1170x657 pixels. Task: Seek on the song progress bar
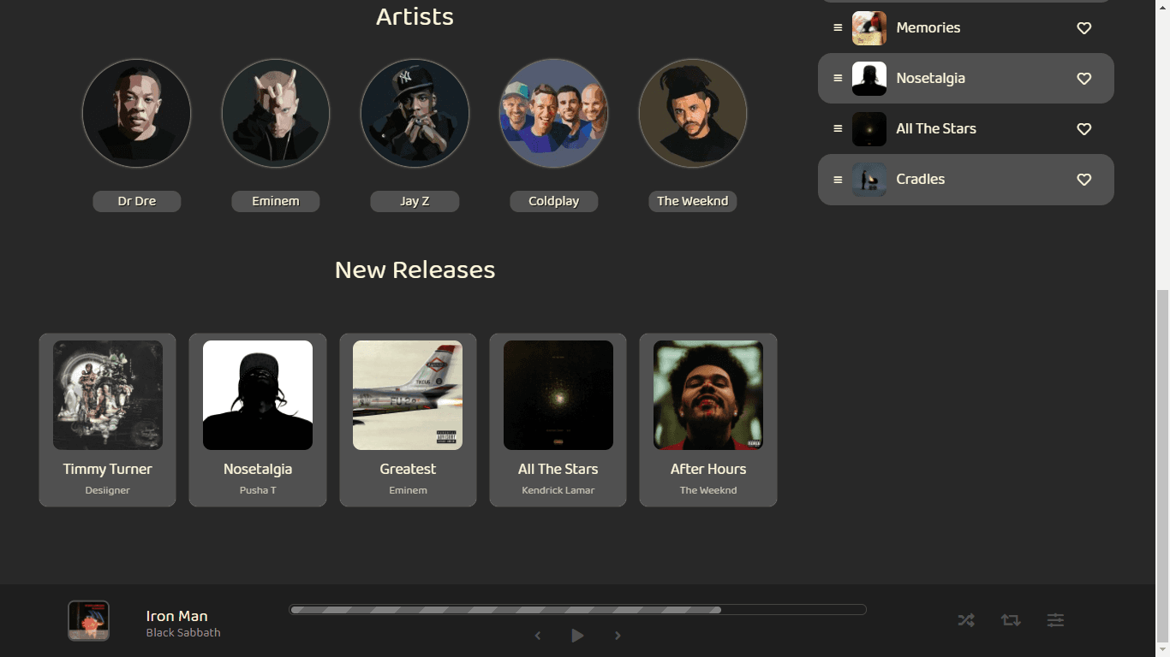click(578, 610)
